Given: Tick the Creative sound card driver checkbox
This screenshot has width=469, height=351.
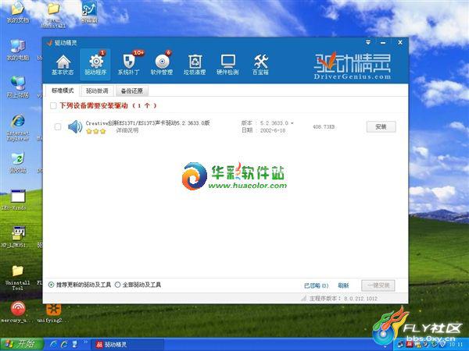Looking at the screenshot, I should click(58, 127).
